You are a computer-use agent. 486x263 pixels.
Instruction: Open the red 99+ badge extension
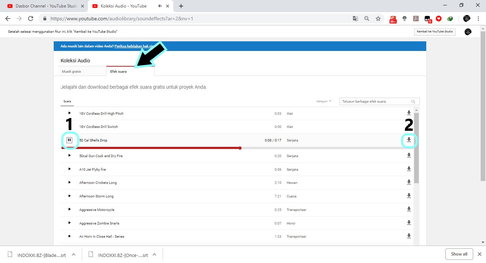click(x=393, y=19)
